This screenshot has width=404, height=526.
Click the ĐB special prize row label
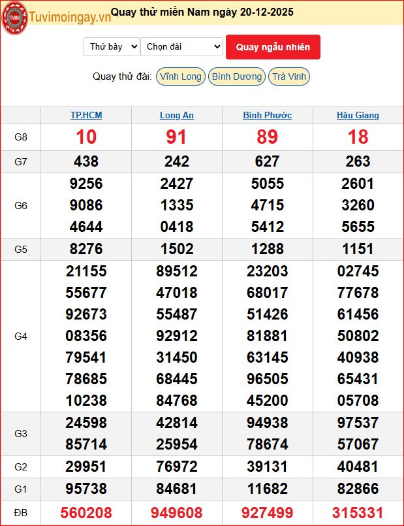[x=21, y=513]
